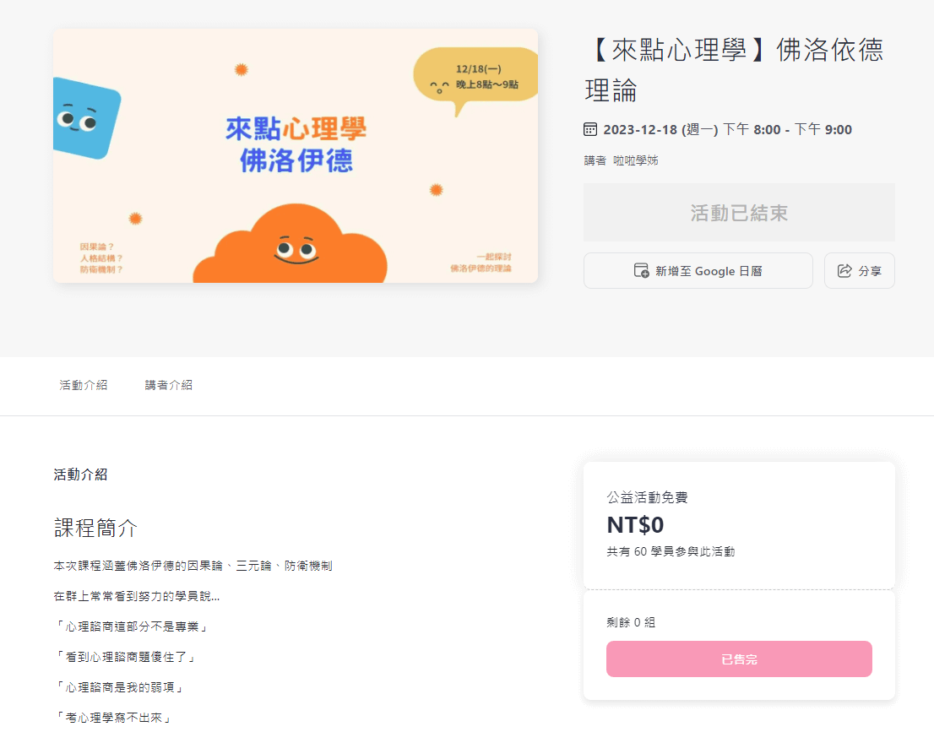Click the 課程簡介 heading
The image size is (934, 732).
click(95, 529)
